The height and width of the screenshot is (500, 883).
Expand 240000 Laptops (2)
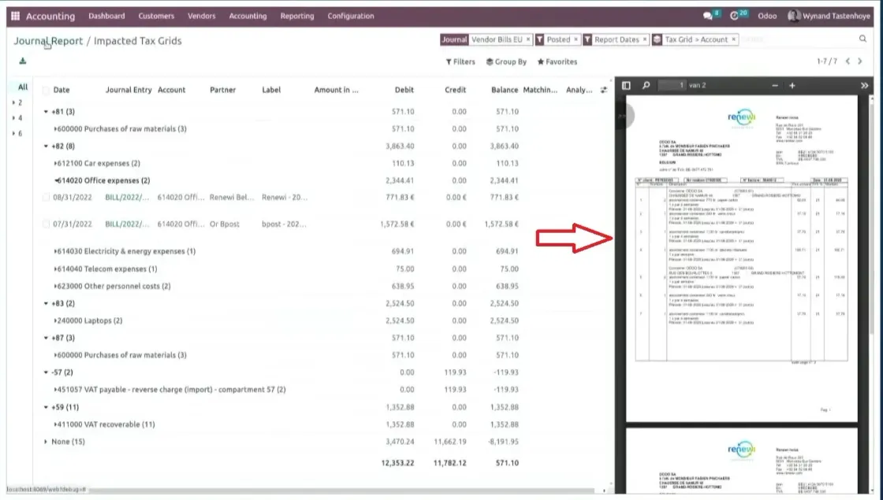point(55,320)
